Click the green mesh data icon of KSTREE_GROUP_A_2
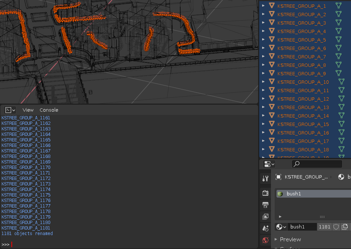351x249 pixels. pos(339,14)
